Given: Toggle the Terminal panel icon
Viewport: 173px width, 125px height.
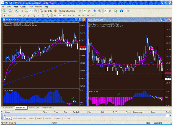Looking at the screenshot, I should (x=31, y=11).
